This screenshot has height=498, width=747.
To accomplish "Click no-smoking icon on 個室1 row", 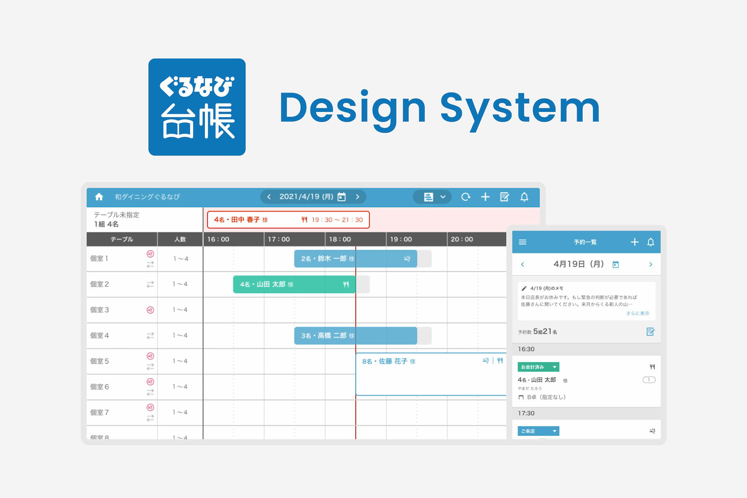I will (150, 254).
